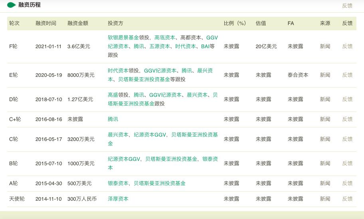Click 纪源资本GGV in B轮 row

tap(124, 159)
